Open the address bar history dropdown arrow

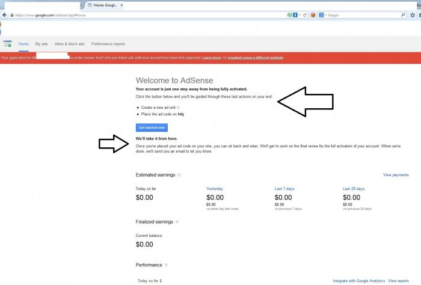click(300, 15)
